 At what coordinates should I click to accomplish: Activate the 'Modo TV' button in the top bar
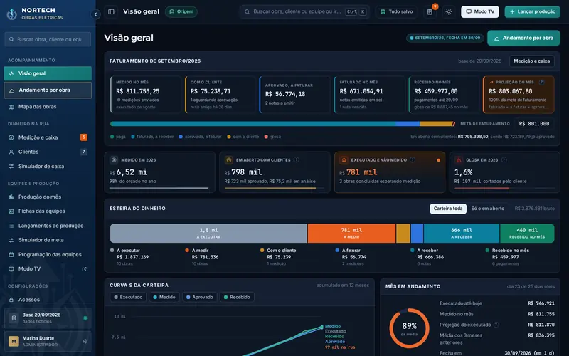[x=479, y=11]
